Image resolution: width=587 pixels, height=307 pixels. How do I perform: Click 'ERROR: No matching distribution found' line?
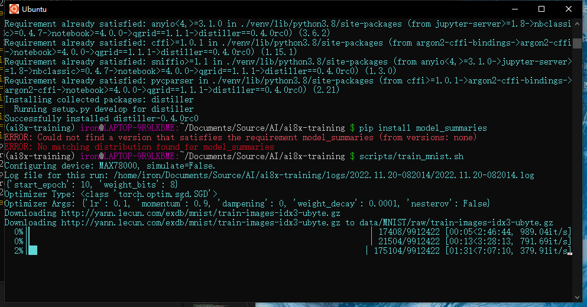[x=140, y=147]
